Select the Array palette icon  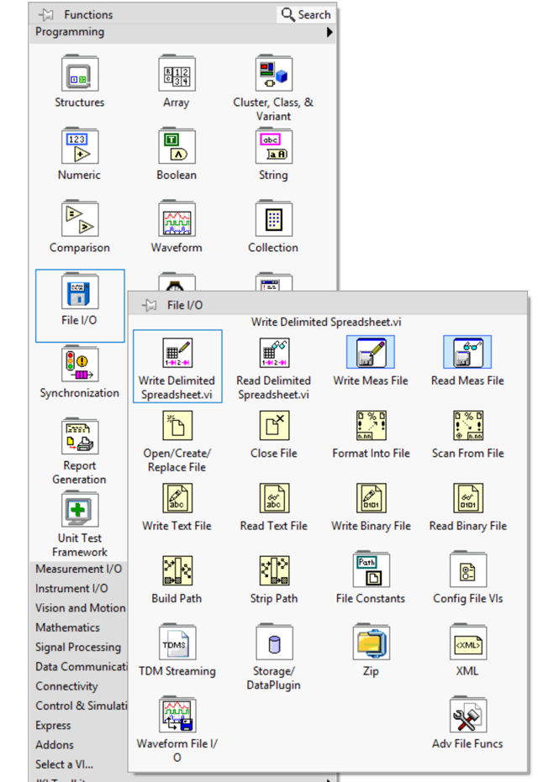[177, 76]
